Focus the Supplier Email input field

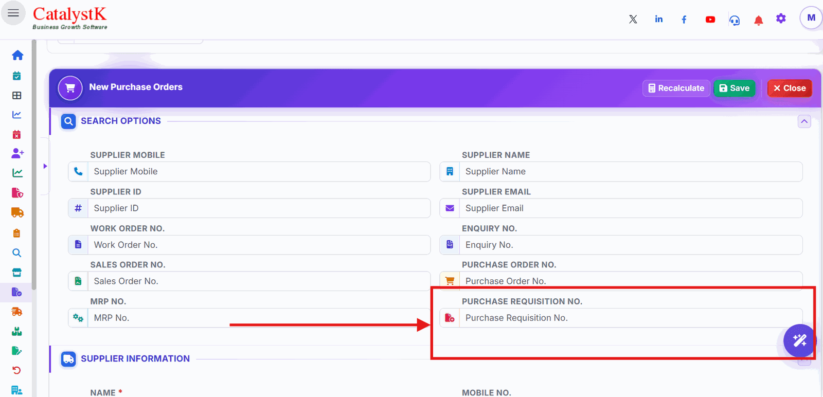click(631, 208)
